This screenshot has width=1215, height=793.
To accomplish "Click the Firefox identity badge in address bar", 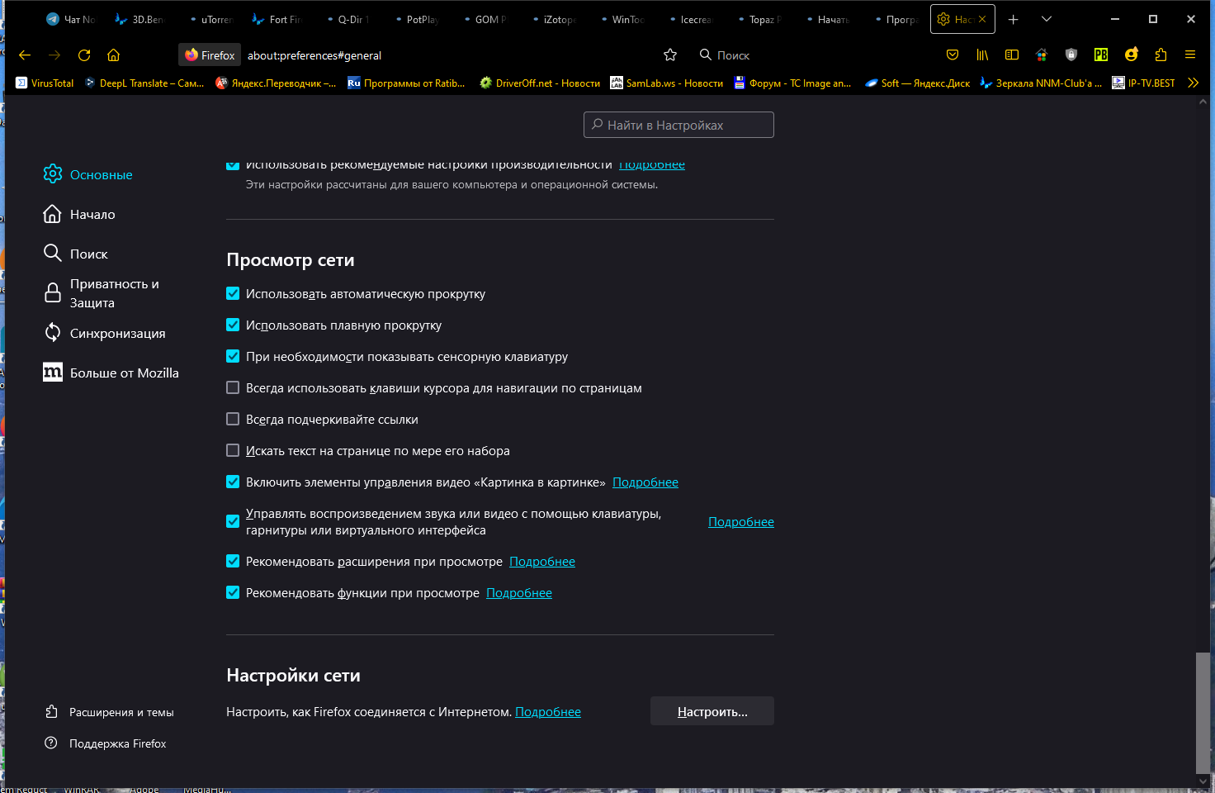I will [210, 55].
